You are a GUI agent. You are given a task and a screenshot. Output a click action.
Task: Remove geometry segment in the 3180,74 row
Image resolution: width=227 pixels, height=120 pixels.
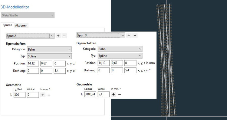pos(120,94)
